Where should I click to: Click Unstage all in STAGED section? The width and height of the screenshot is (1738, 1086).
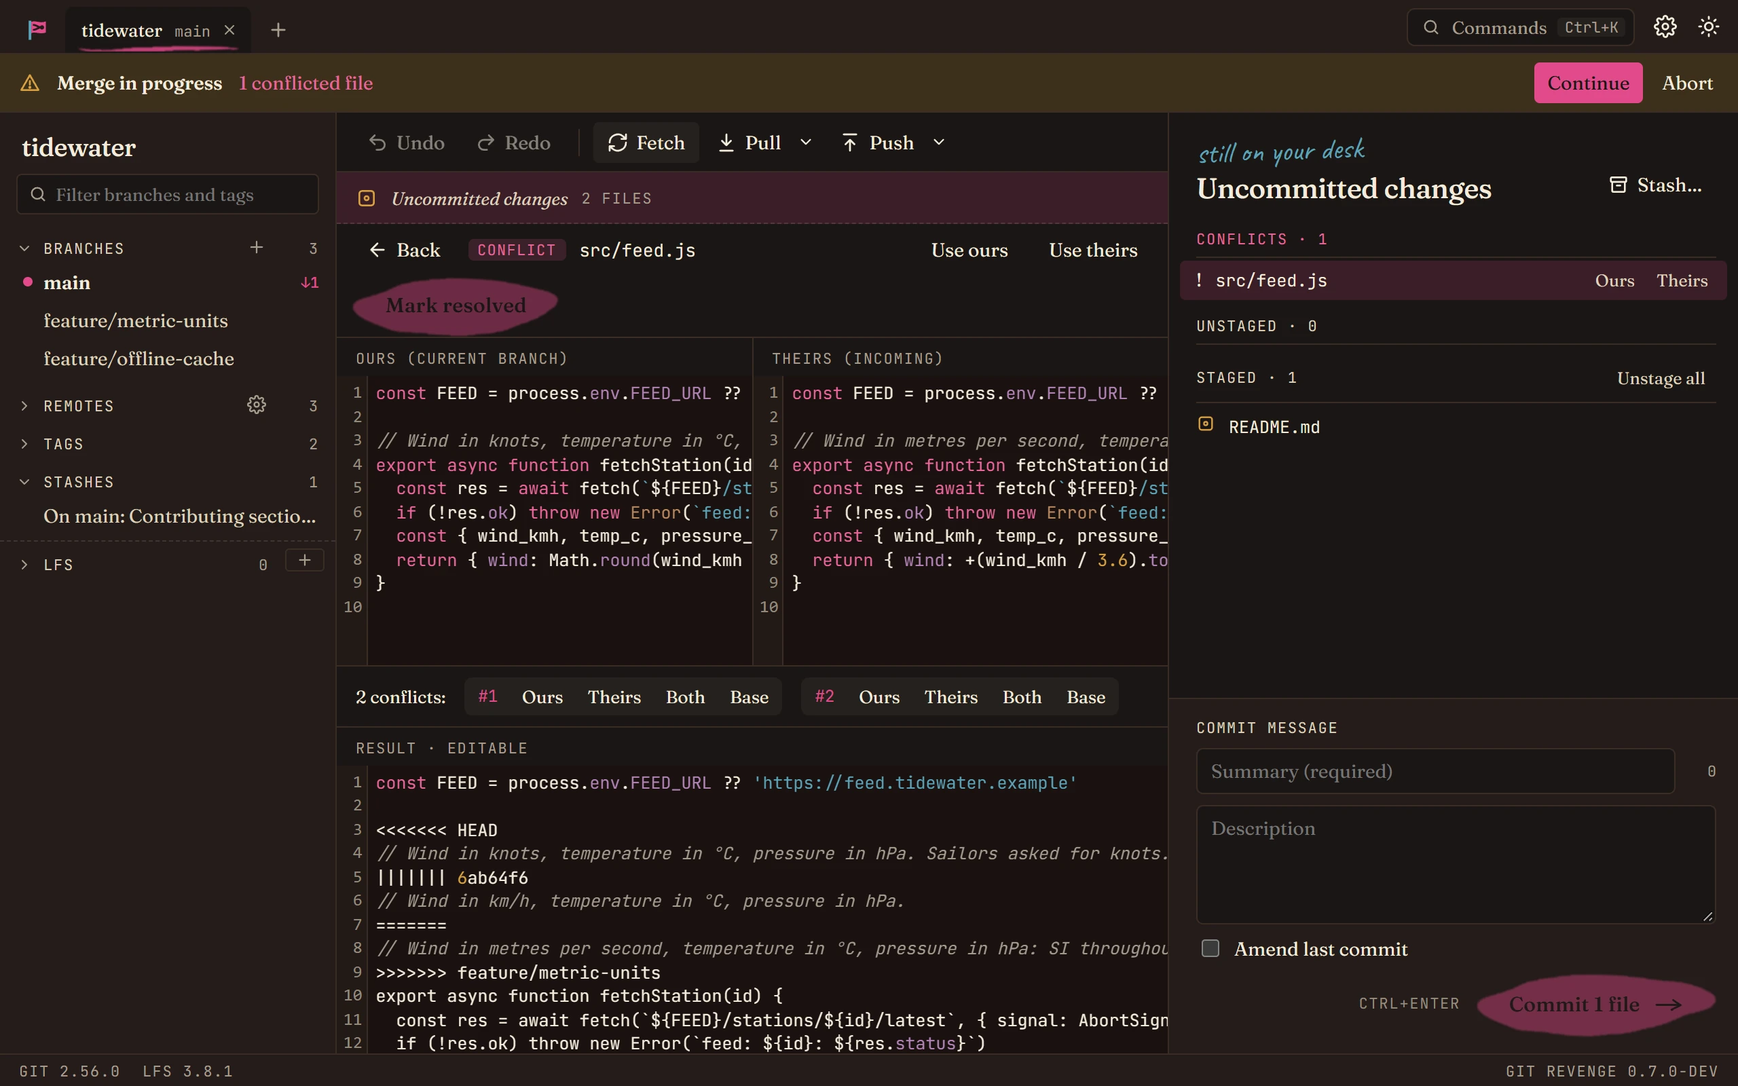pos(1661,379)
